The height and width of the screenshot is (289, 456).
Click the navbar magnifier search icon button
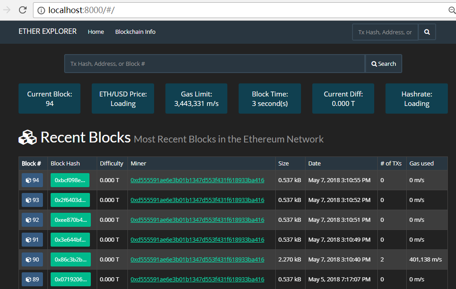tap(427, 32)
